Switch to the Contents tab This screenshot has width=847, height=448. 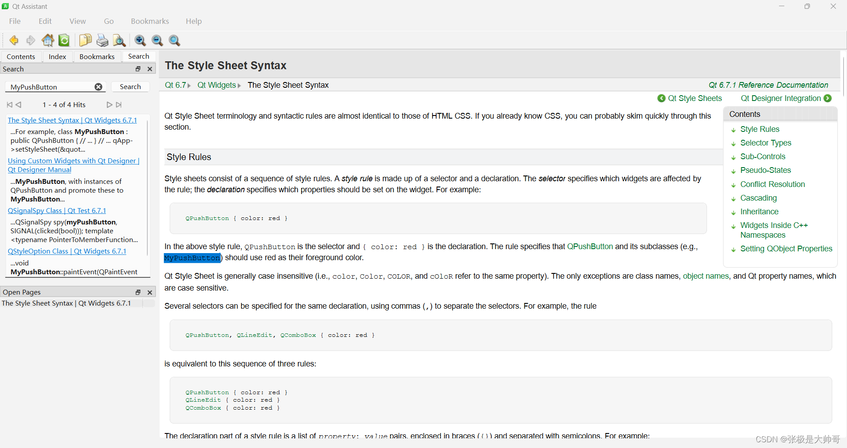point(21,56)
